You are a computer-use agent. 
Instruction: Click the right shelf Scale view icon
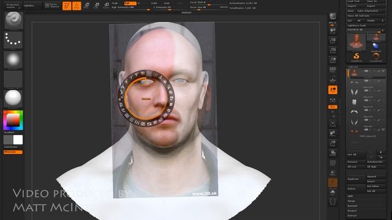333,143
